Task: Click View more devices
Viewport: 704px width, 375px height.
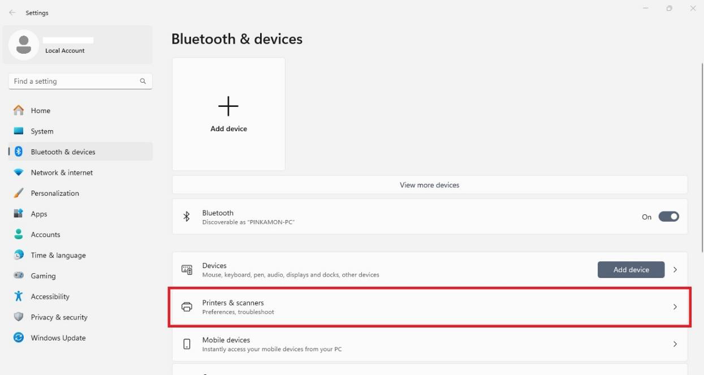Action: (x=429, y=185)
